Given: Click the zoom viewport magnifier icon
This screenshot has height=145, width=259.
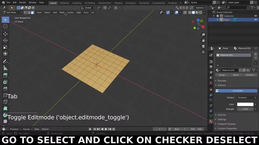Looking at the screenshot, I should click(203, 35).
